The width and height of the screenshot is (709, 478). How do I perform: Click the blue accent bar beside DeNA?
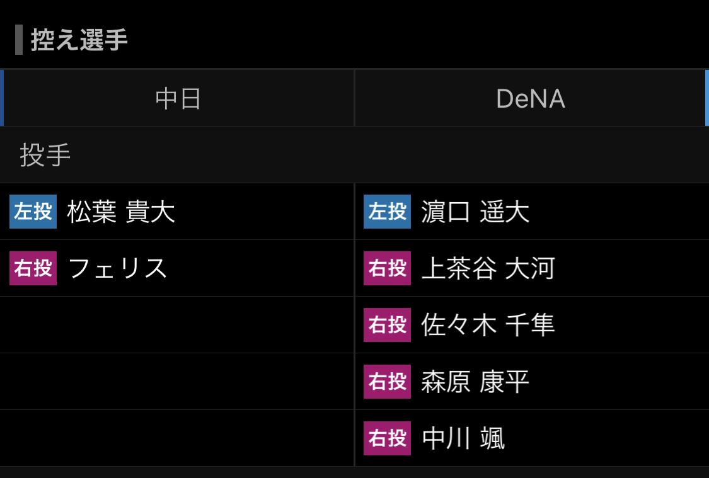[707, 98]
